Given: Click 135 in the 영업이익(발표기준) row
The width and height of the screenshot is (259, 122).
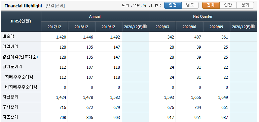Looking at the screenshot, I should [x=90, y=57].
